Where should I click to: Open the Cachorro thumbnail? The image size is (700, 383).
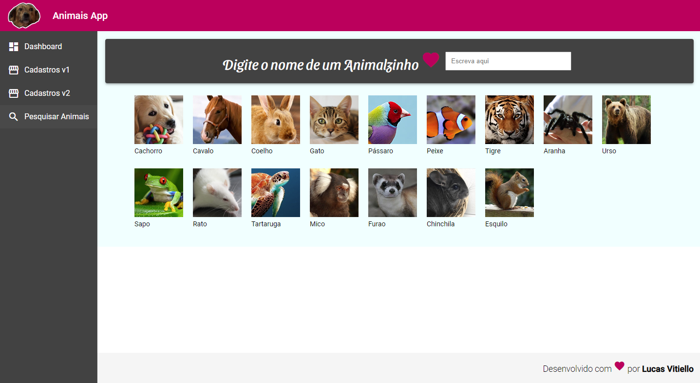[x=158, y=119]
